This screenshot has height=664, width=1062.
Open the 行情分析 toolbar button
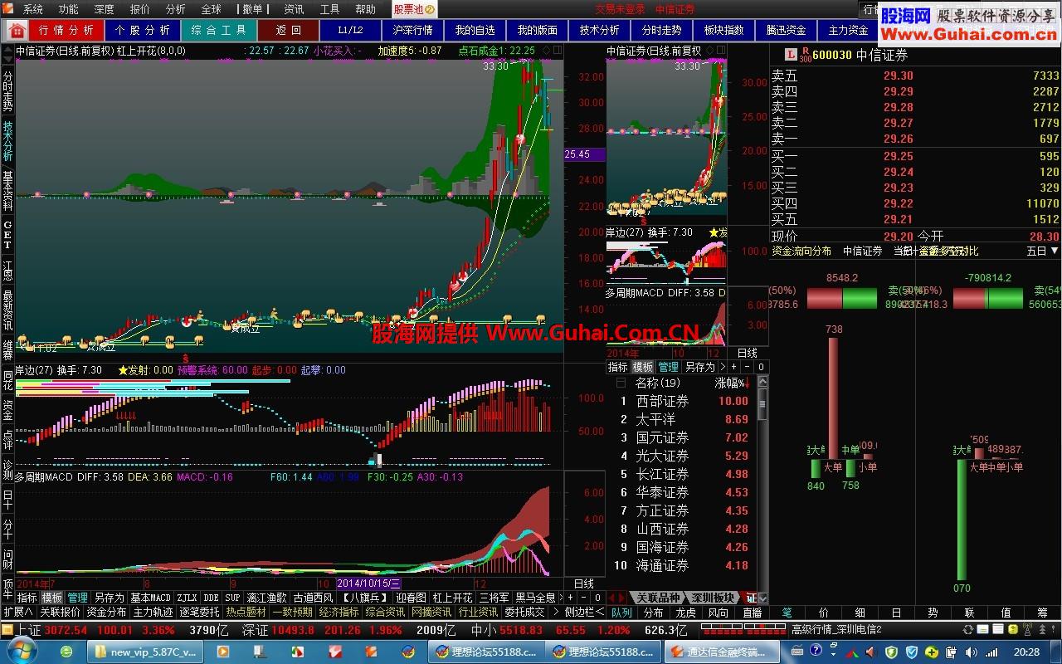[x=66, y=30]
